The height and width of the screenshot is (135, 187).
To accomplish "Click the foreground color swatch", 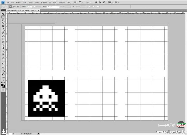I will click(x=2, y=85).
